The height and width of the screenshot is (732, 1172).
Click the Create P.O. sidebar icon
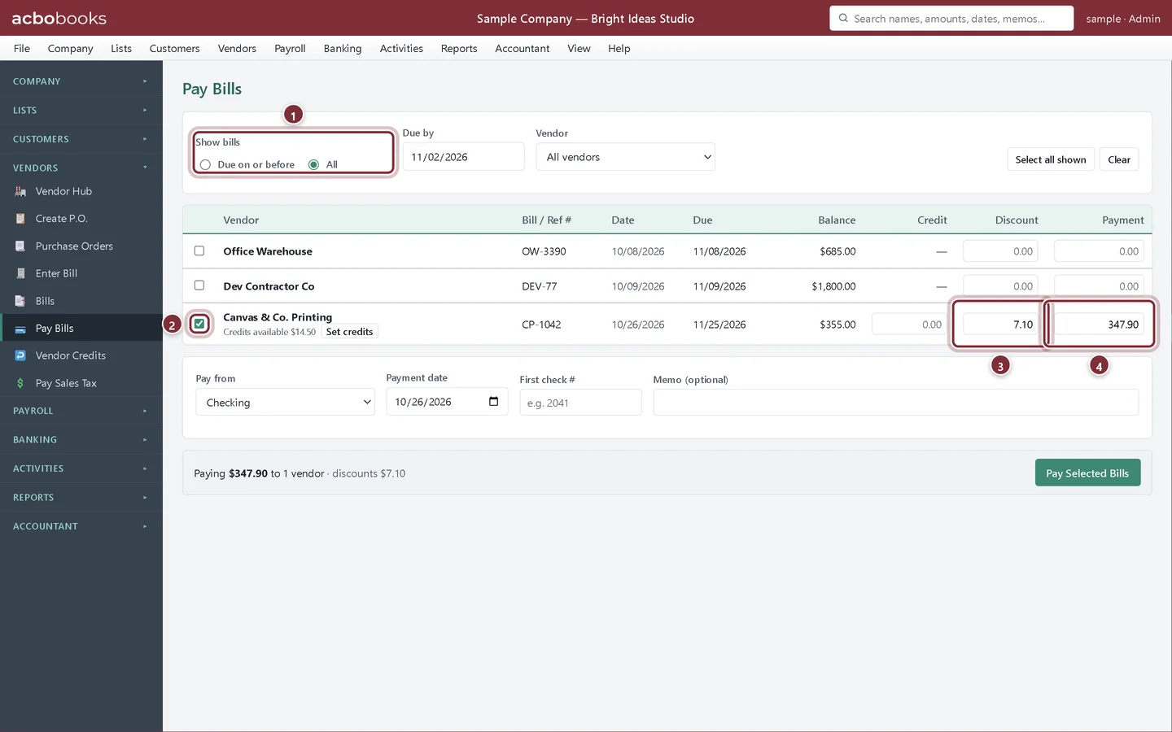[x=20, y=219]
